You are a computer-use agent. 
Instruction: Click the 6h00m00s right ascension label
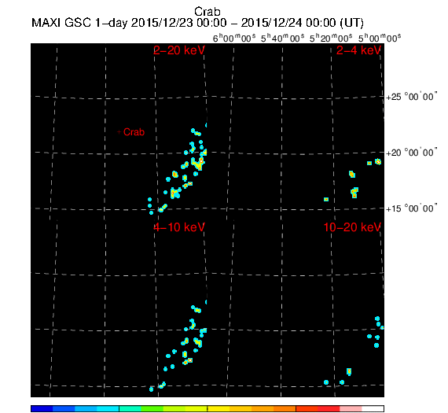(234, 38)
